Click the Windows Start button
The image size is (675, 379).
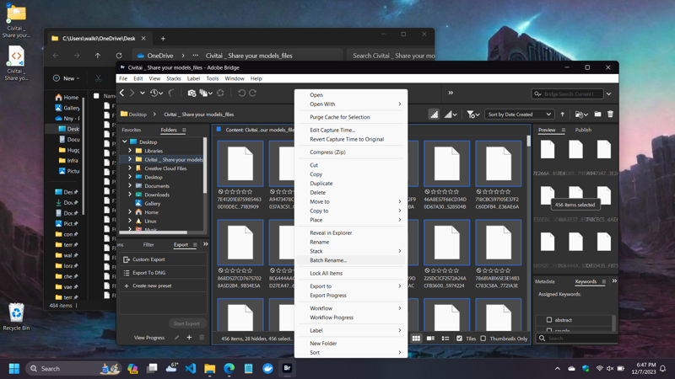pos(14,368)
